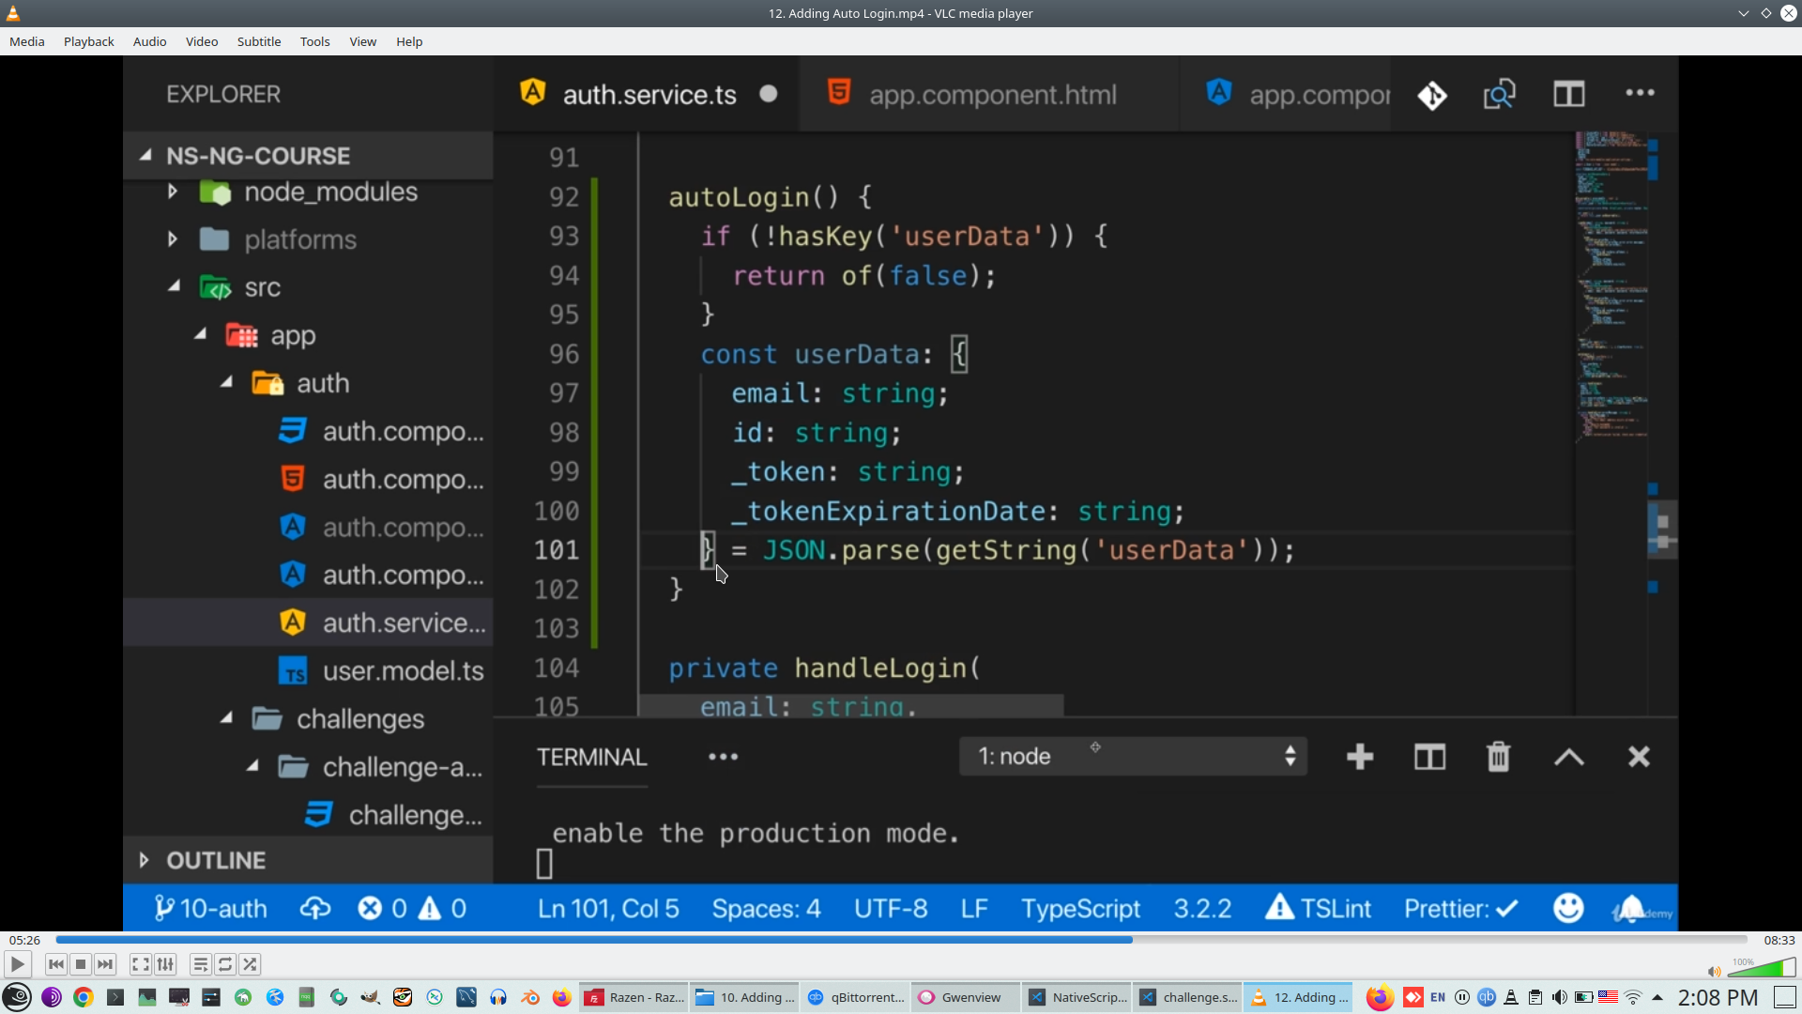Viewport: 1802px width, 1014px height.
Task: Open the Playback menu
Action: 88,41
